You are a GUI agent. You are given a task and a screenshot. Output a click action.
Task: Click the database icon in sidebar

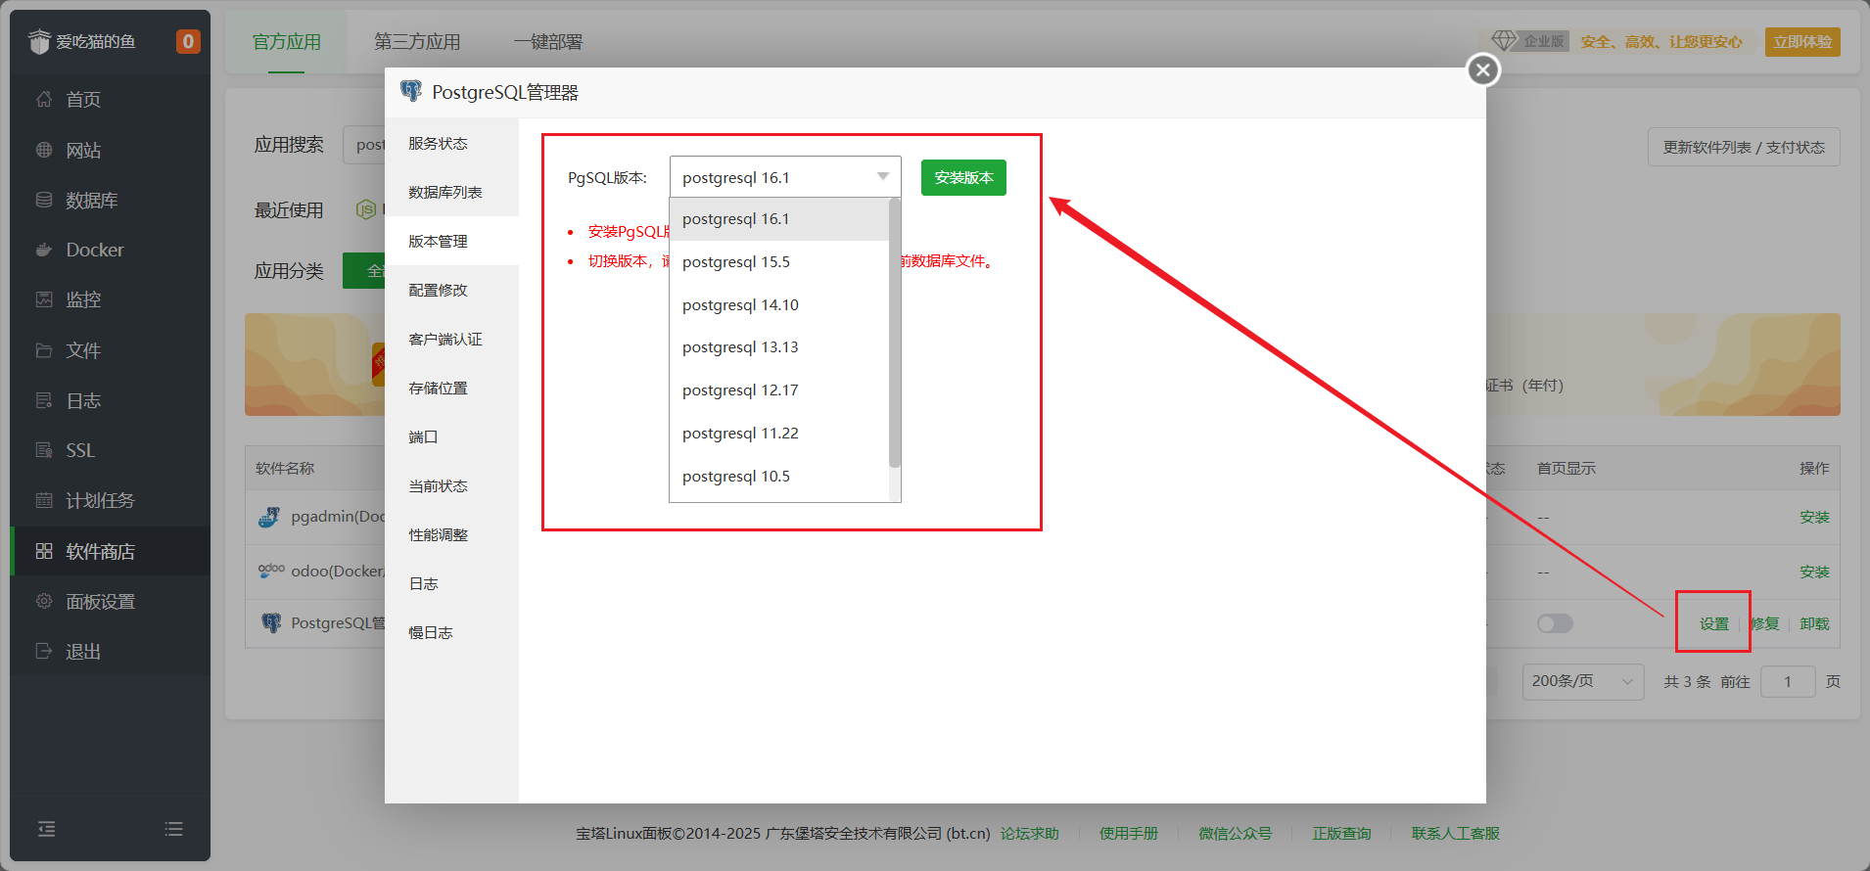(x=44, y=200)
